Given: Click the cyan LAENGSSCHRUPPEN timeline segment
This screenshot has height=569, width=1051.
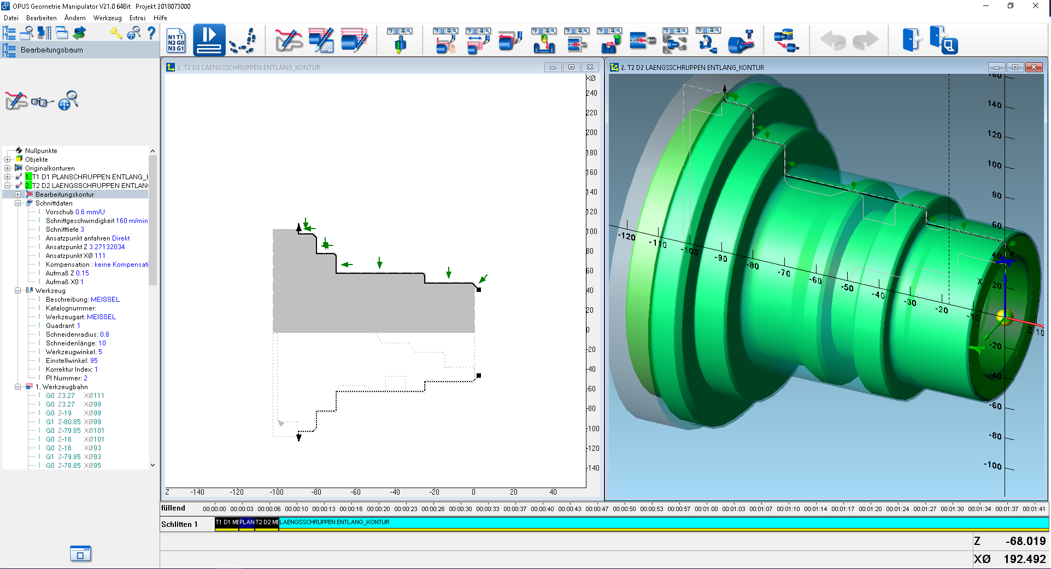Looking at the screenshot, I should coord(664,523).
